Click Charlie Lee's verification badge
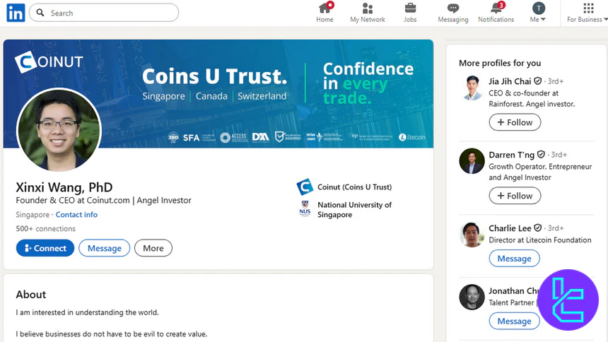 pyautogui.click(x=538, y=228)
